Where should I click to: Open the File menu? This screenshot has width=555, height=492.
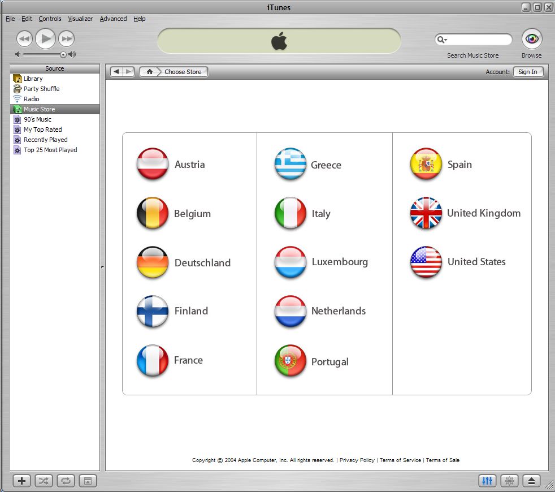tap(10, 19)
